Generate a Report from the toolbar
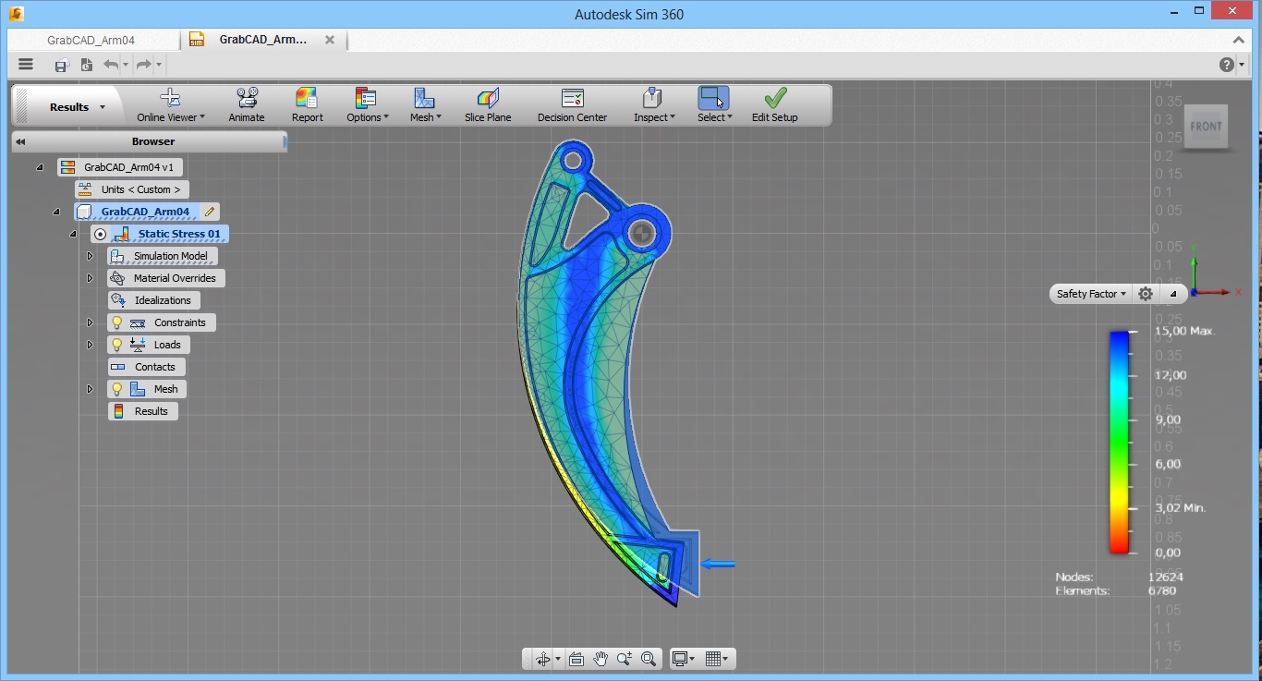 click(307, 105)
